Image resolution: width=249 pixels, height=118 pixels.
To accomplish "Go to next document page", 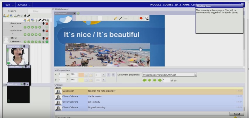I will tap(154, 80).
